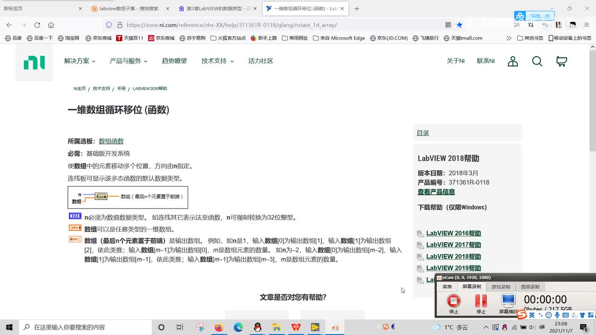Open the NI site search magnifier
The width and height of the screenshot is (596, 335).
point(537,61)
